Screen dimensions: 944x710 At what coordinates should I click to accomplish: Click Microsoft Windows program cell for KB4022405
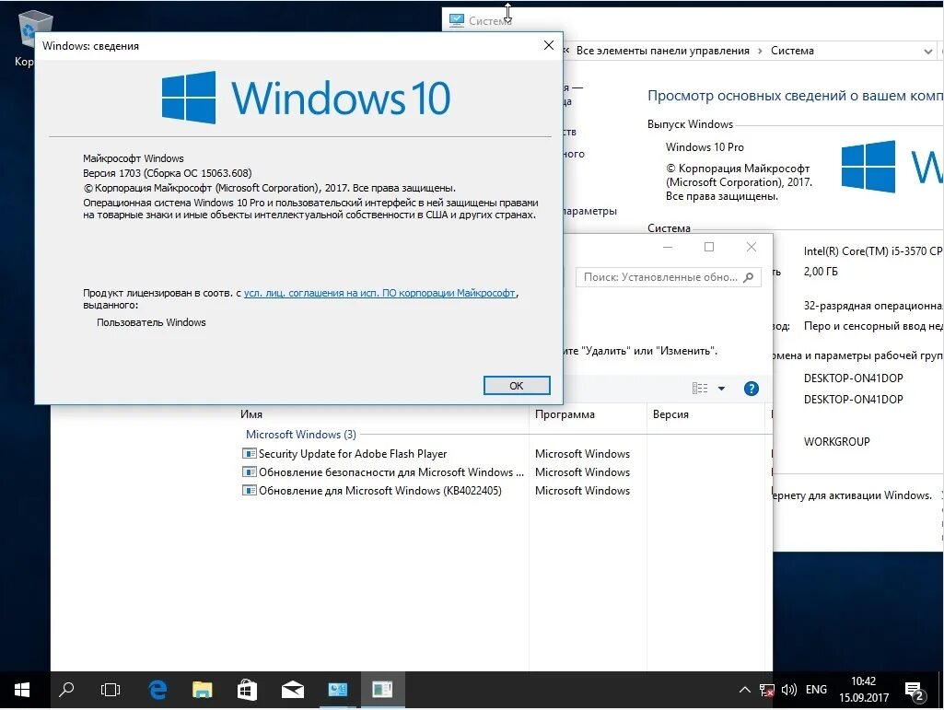point(582,490)
